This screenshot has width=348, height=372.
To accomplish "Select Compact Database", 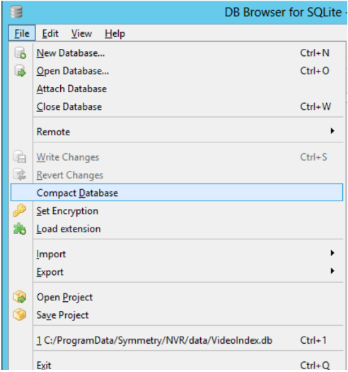I will coord(177,193).
